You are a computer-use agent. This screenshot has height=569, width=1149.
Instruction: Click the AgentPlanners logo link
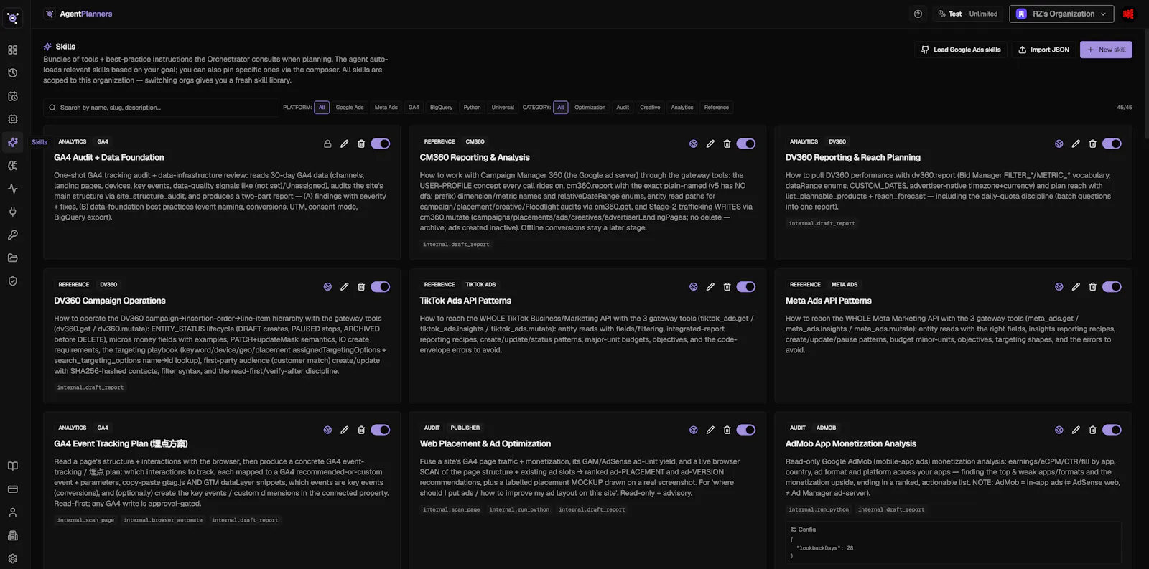78,14
